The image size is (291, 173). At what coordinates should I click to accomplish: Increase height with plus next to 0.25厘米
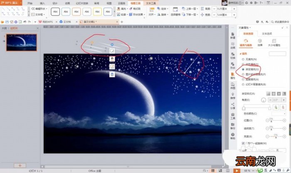pyautogui.click(x=234, y=9)
